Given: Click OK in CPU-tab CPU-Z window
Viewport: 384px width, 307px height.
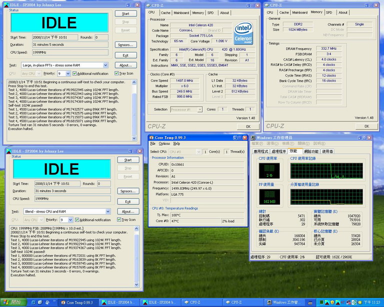Looking at the screenshot, I should click(x=248, y=126).
